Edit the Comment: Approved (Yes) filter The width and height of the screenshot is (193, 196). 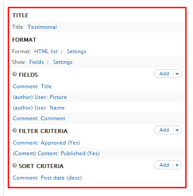coord(46,143)
